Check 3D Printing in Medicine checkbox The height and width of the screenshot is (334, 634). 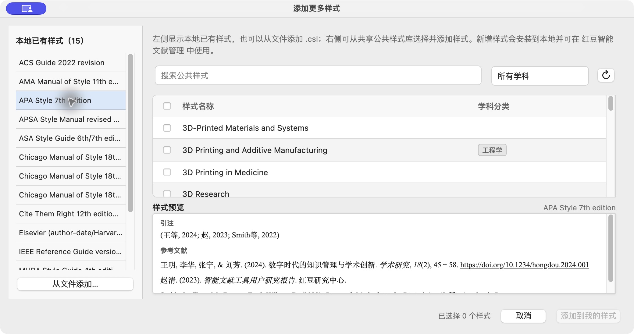tap(167, 172)
